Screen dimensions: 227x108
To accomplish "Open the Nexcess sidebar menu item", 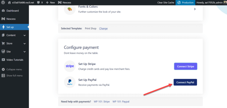I will point(11,19).
